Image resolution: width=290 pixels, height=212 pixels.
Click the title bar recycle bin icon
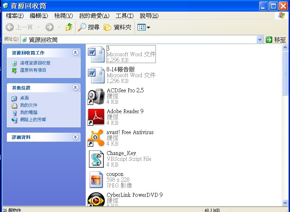coord(5,5)
